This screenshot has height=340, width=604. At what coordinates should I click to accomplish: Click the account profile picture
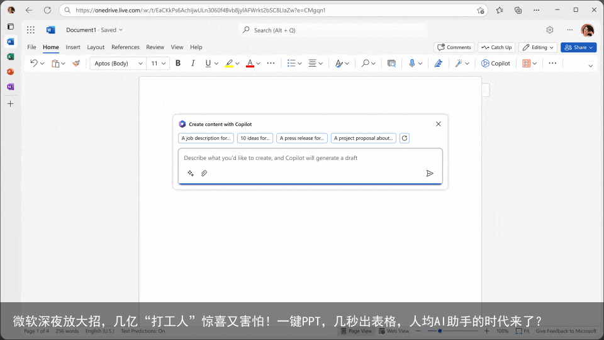(588, 30)
